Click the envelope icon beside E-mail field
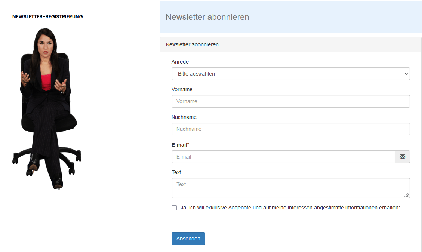The image size is (422, 252). [x=403, y=157]
